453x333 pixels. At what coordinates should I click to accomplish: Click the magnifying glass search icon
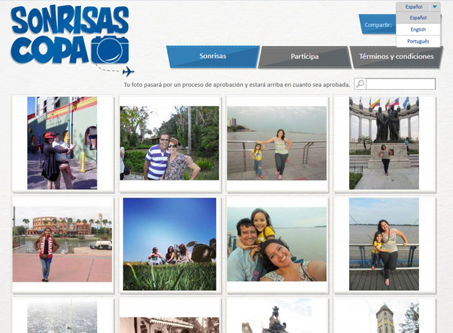360,84
